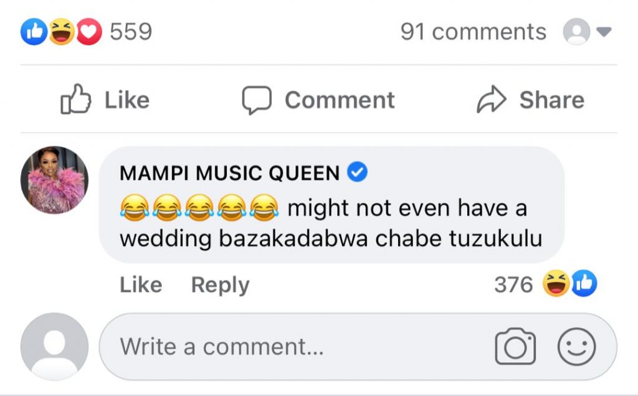Click the speech bubble comment icon
This screenshot has height=396, width=638.
257,100
